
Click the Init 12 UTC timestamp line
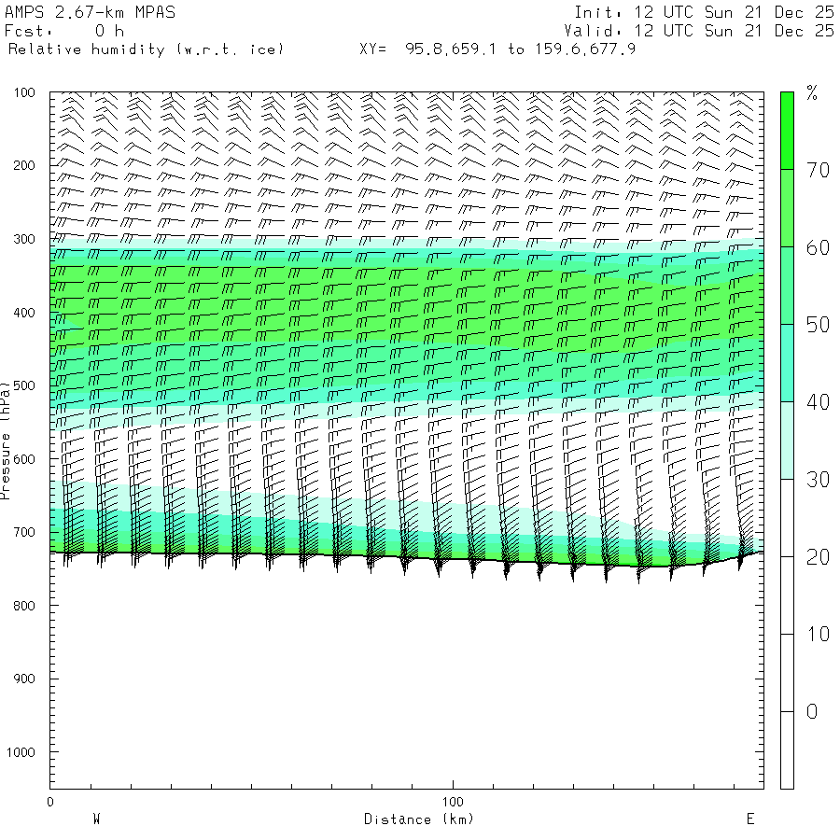point(704,12)
